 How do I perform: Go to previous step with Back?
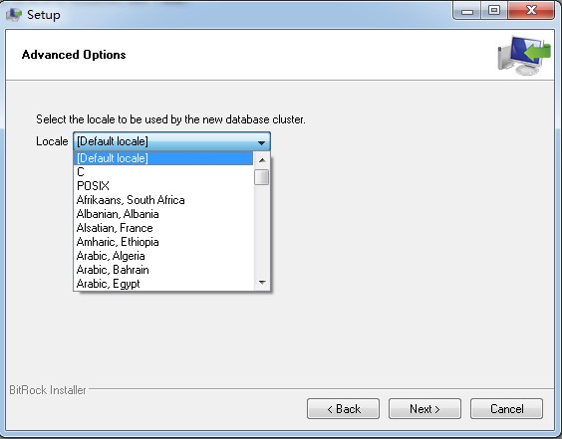343,408
